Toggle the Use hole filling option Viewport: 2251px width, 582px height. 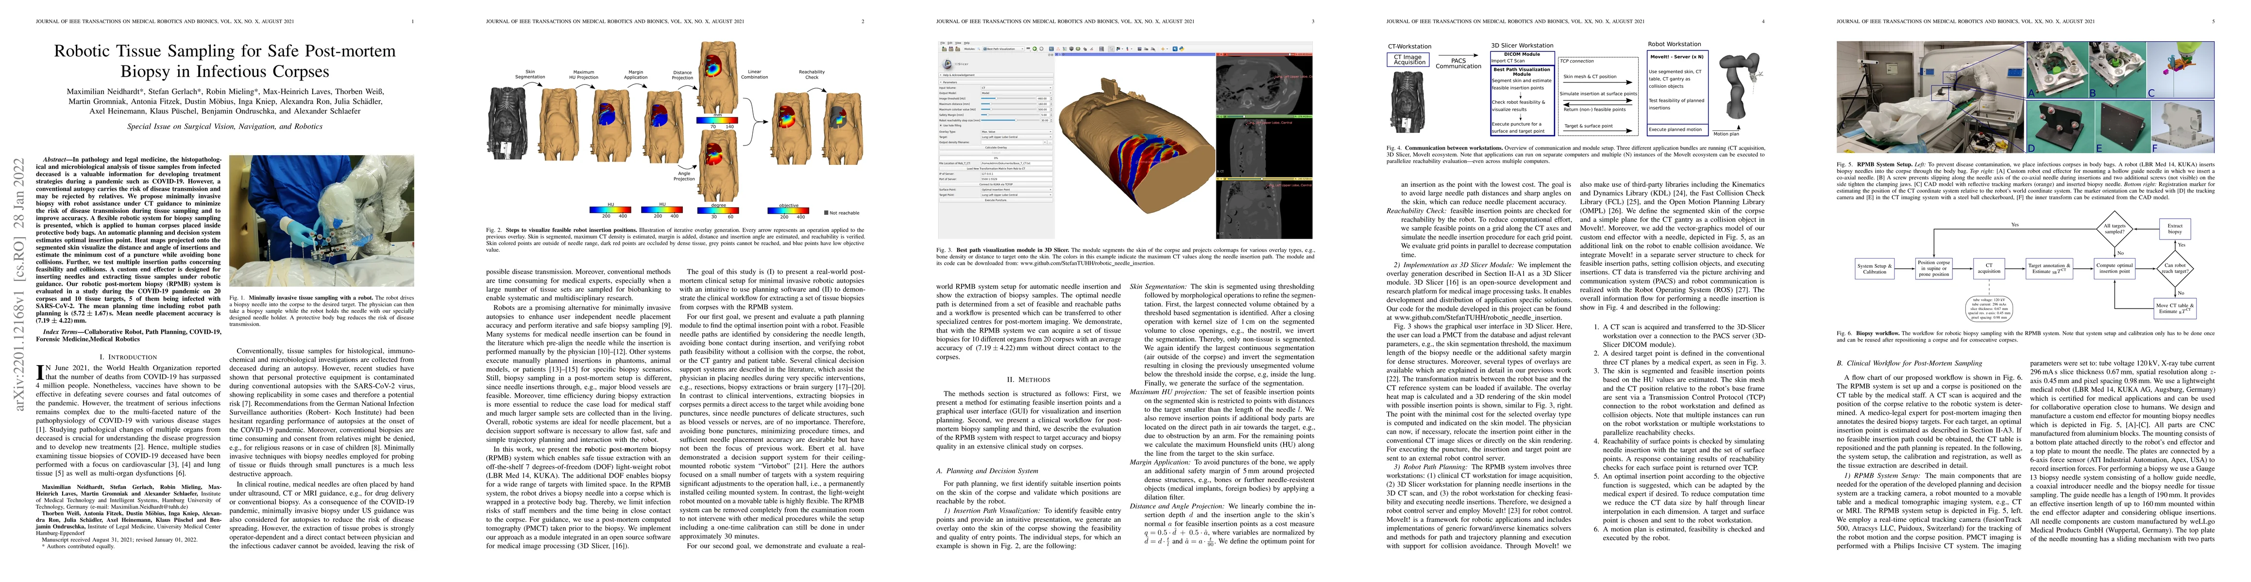pos(950,126)
